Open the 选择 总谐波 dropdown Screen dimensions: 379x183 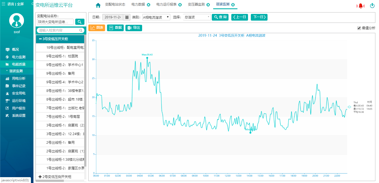point(197,17)
